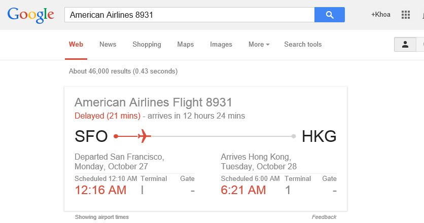
Task: Click the blue magnifier search button
Action: coord(329,15)
